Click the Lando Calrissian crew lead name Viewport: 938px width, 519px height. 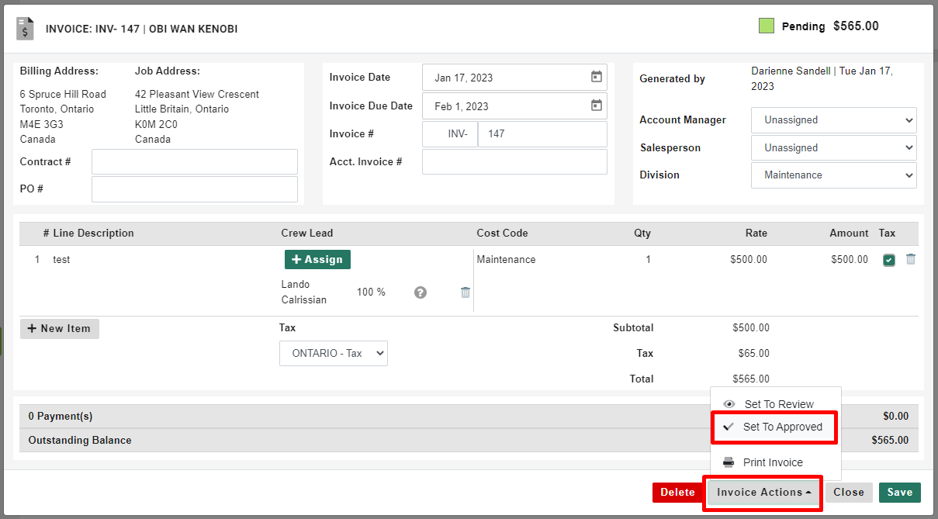click(303, 292)
